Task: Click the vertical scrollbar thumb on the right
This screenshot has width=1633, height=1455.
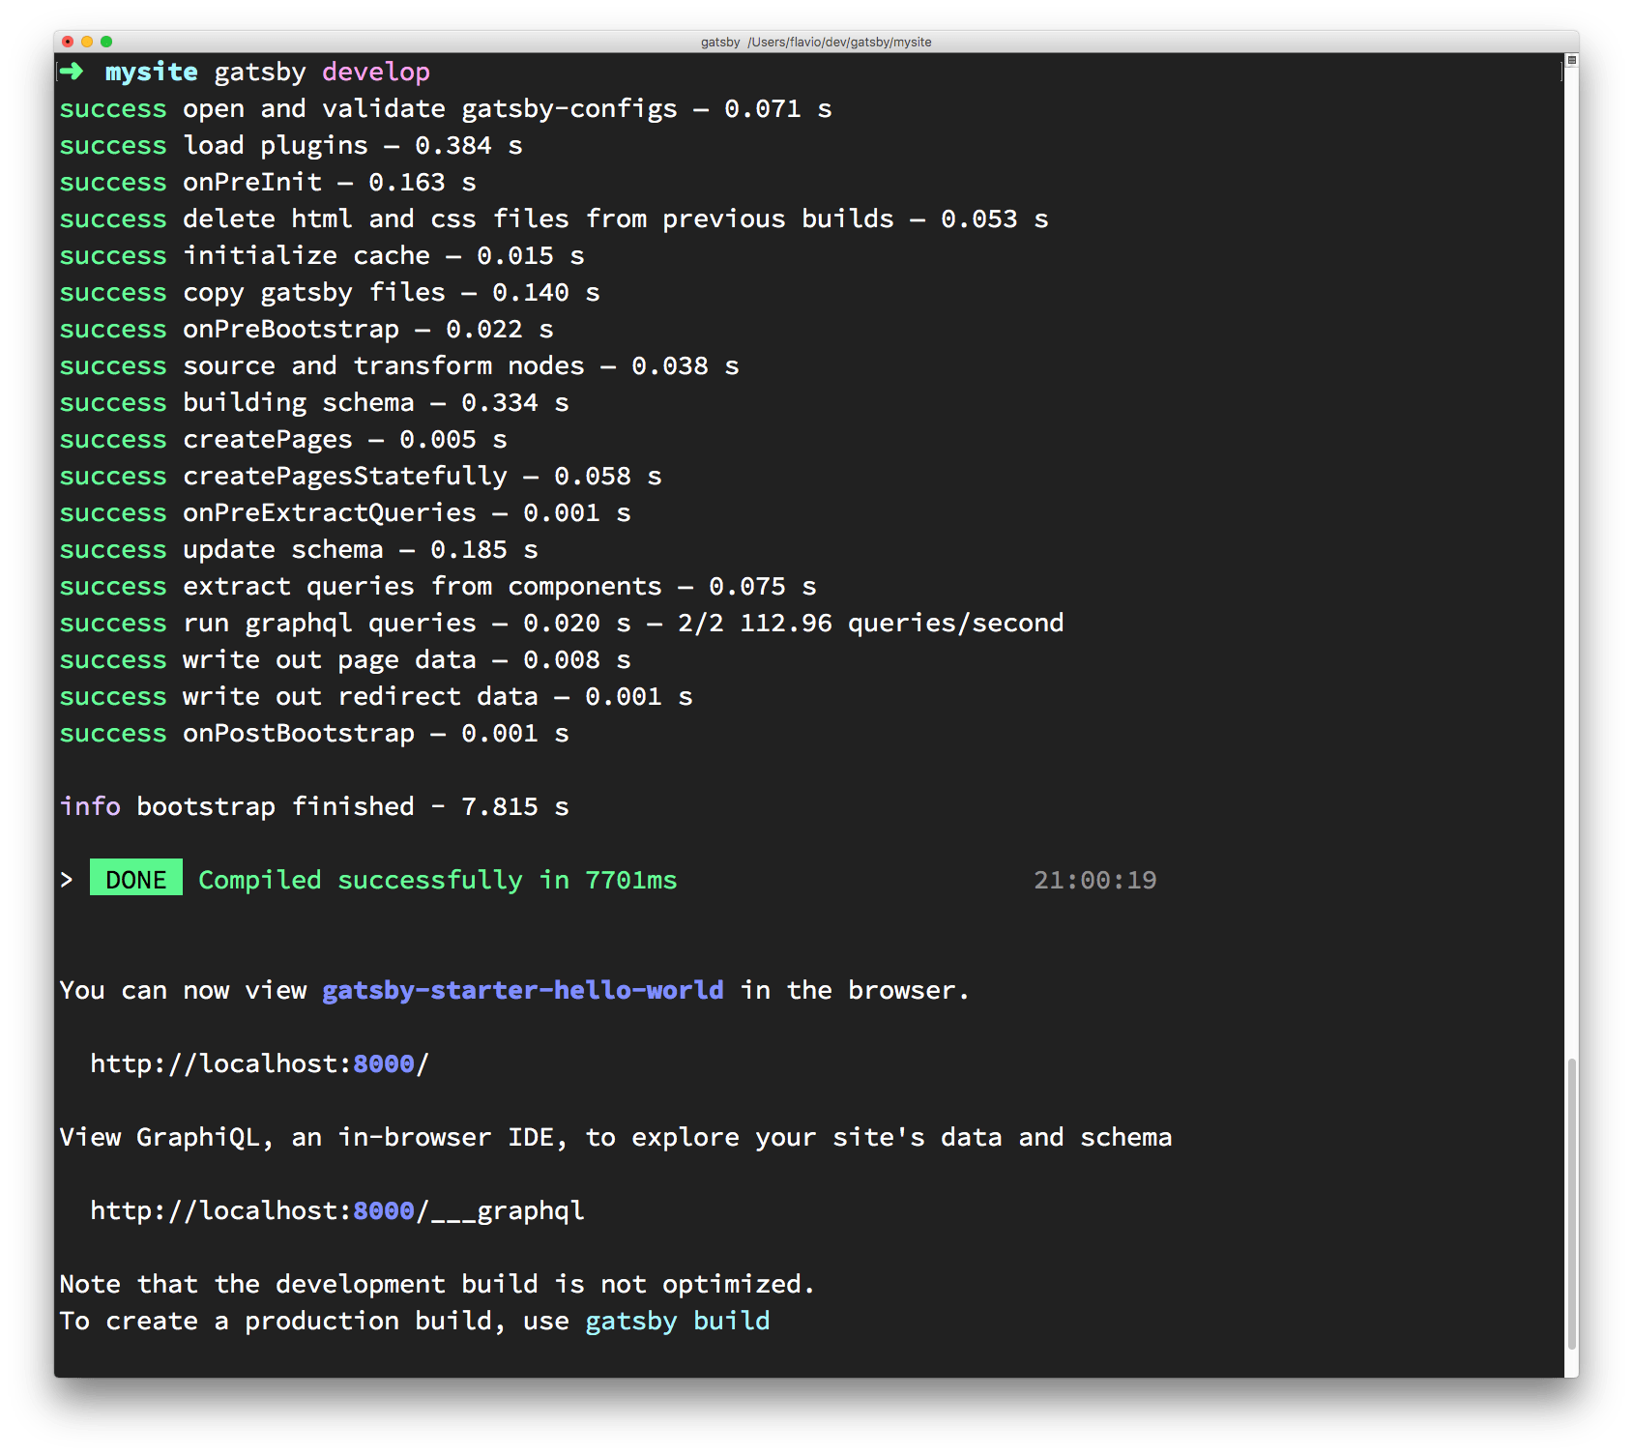Action: pos(1571,1204)
